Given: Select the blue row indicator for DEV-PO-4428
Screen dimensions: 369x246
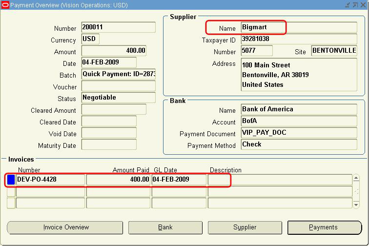Looking at the screenshot, I should pos(11,180).
